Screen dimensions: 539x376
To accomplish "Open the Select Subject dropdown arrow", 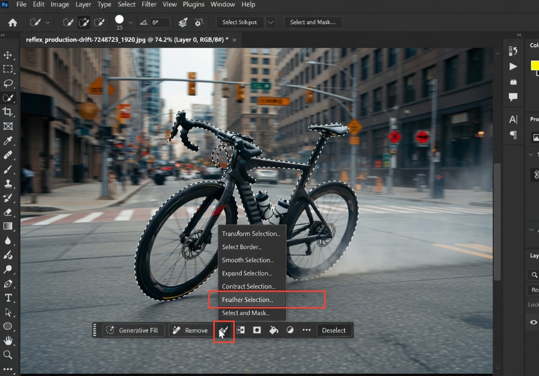I will click(x=270, y=22).
